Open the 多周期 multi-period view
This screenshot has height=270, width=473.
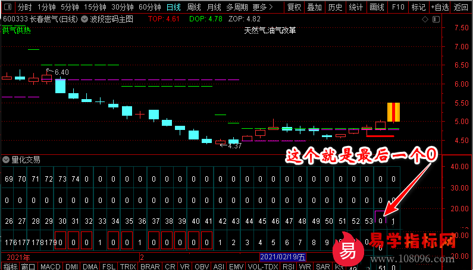[237, 7]
